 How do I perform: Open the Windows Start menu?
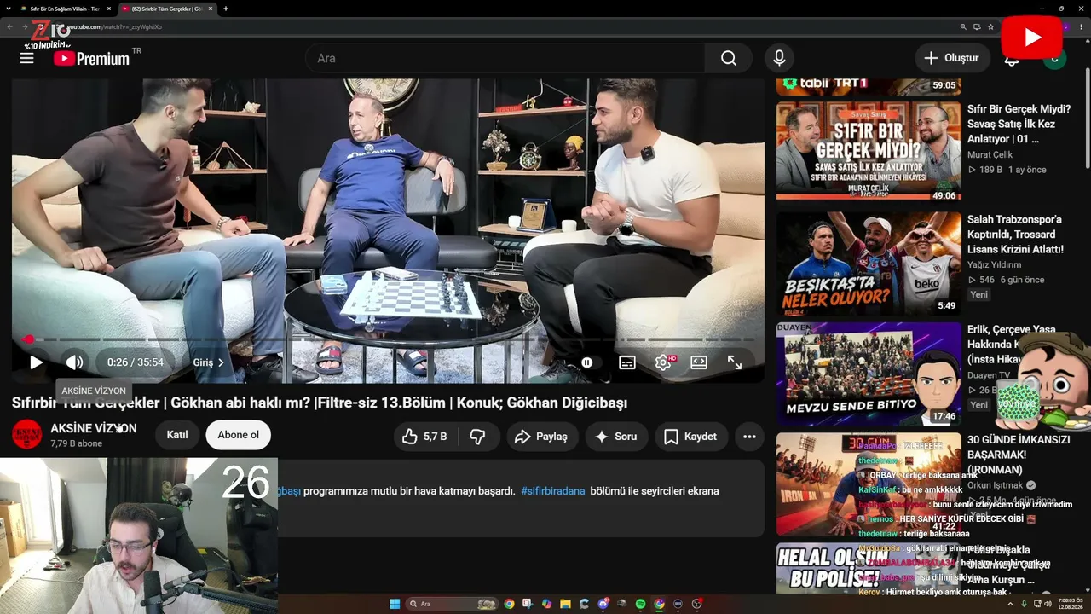point(395,604)
